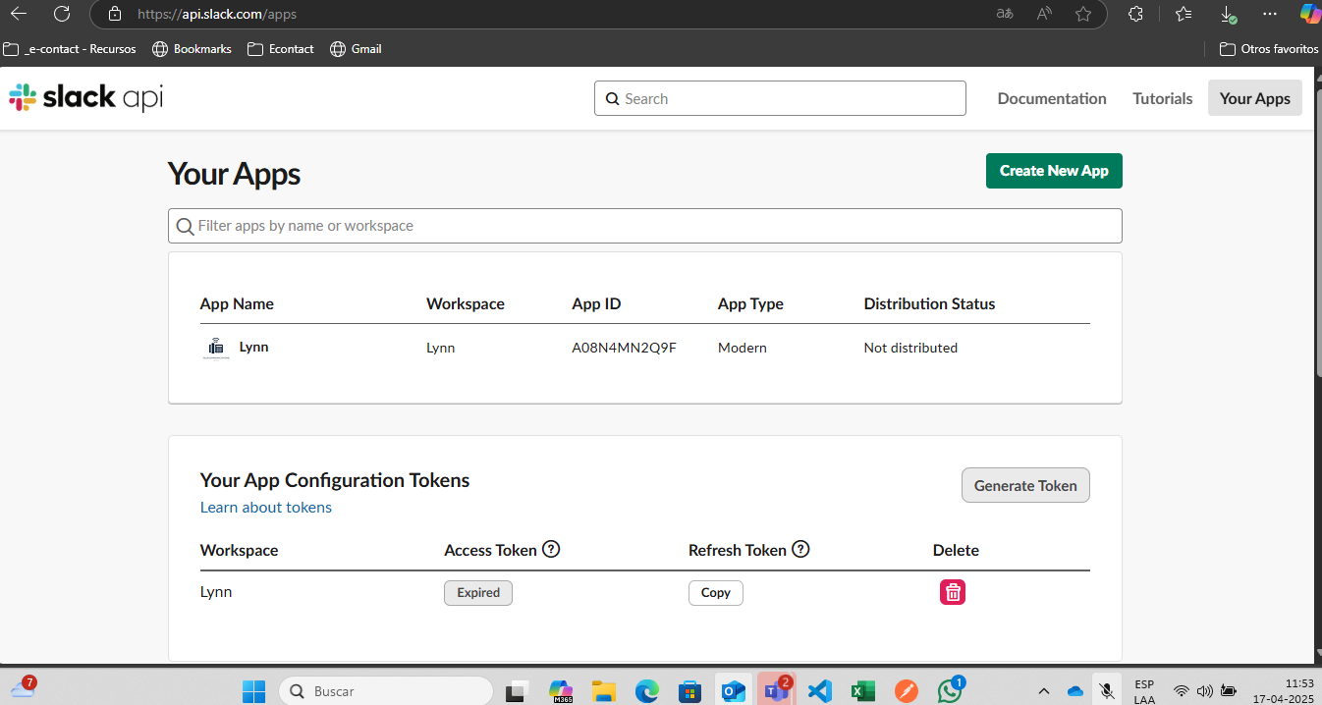Switch to the Documentation section
Viewport: 1322px width, 705px height.
1052,98
